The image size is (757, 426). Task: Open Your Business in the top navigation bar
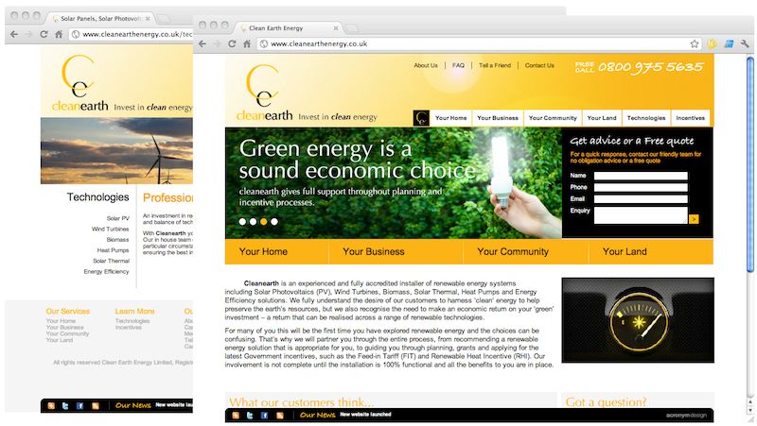pyautogui.click(x=498, y=118)
